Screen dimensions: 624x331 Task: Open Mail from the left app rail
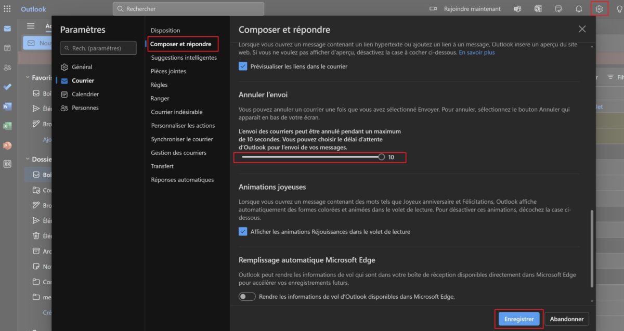[7, 29]
